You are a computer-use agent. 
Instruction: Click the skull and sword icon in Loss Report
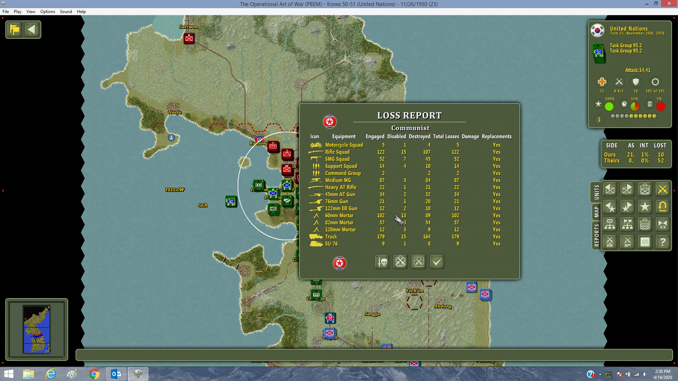pos(382,262)
